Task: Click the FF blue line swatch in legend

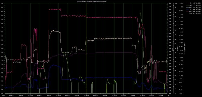Action: [x=188, y=9]
